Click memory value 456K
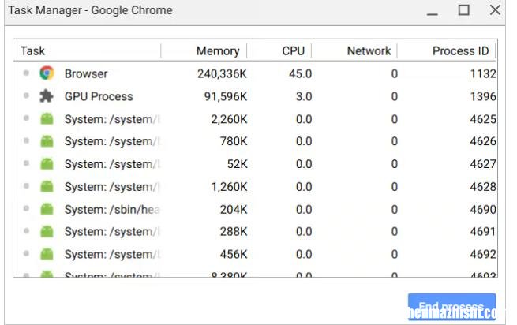This screenshot has width=517, height=325. [x=234, y=255]
